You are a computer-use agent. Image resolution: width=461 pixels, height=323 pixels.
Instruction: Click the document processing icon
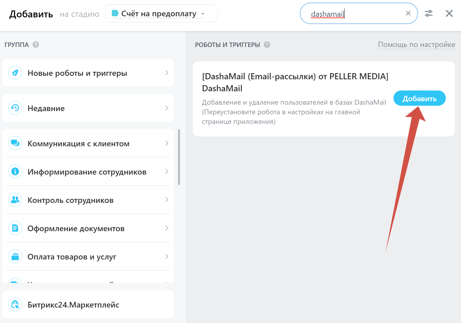coord(15,228)
